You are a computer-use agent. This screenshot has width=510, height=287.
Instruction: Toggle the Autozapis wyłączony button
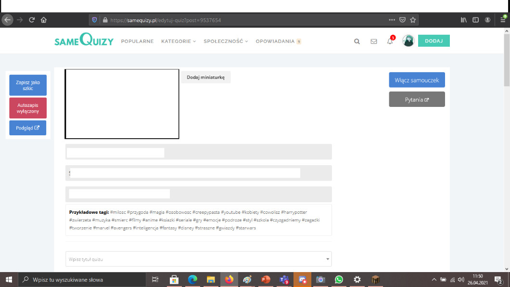point(28,108)
